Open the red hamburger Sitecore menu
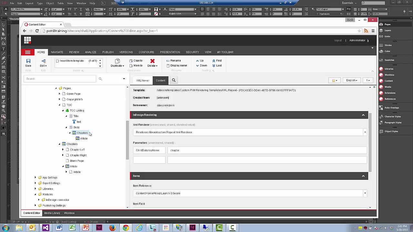 [28, 52]
